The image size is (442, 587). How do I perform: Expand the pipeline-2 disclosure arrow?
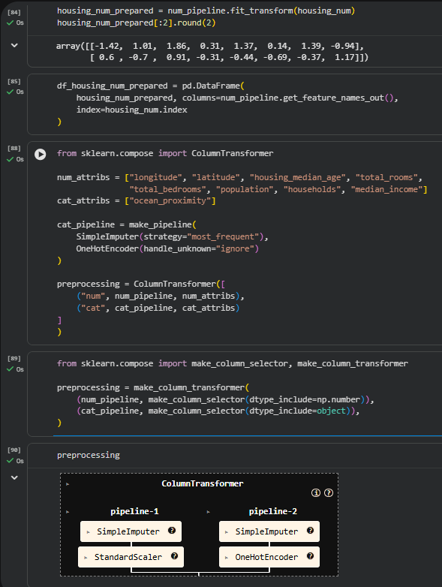[x=208, y=512]
